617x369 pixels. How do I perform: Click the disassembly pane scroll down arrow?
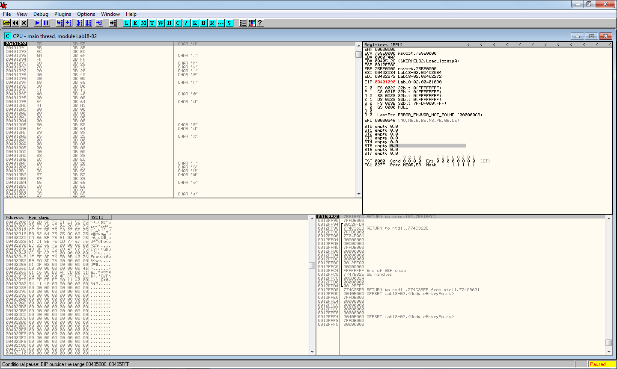(359, 194)
